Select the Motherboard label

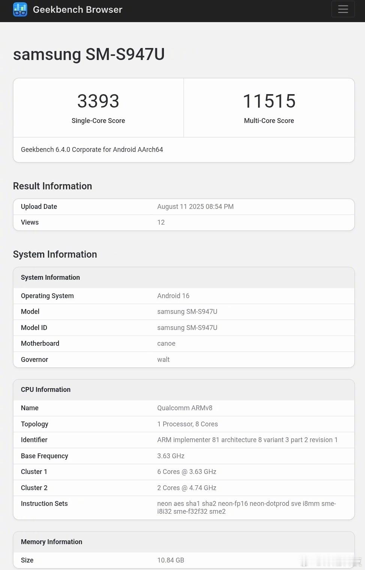tap(40, 343)
